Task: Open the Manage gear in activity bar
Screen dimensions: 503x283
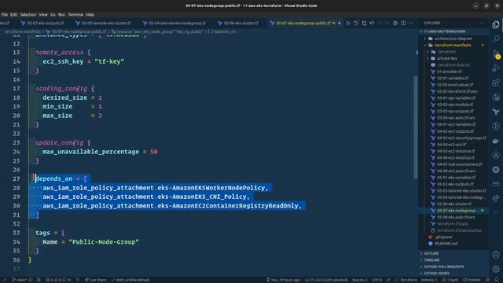Action: click(496, 269)
